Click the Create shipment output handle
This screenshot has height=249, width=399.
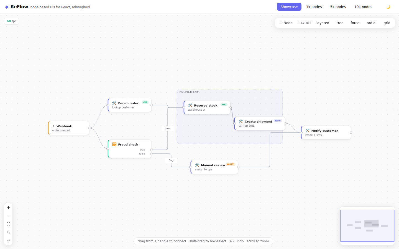(x=285, y=123)
